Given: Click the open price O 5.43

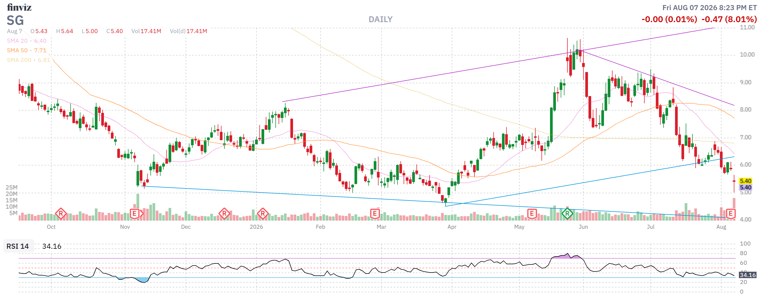Looking at the screenshot, I should (x=39, y=31).
